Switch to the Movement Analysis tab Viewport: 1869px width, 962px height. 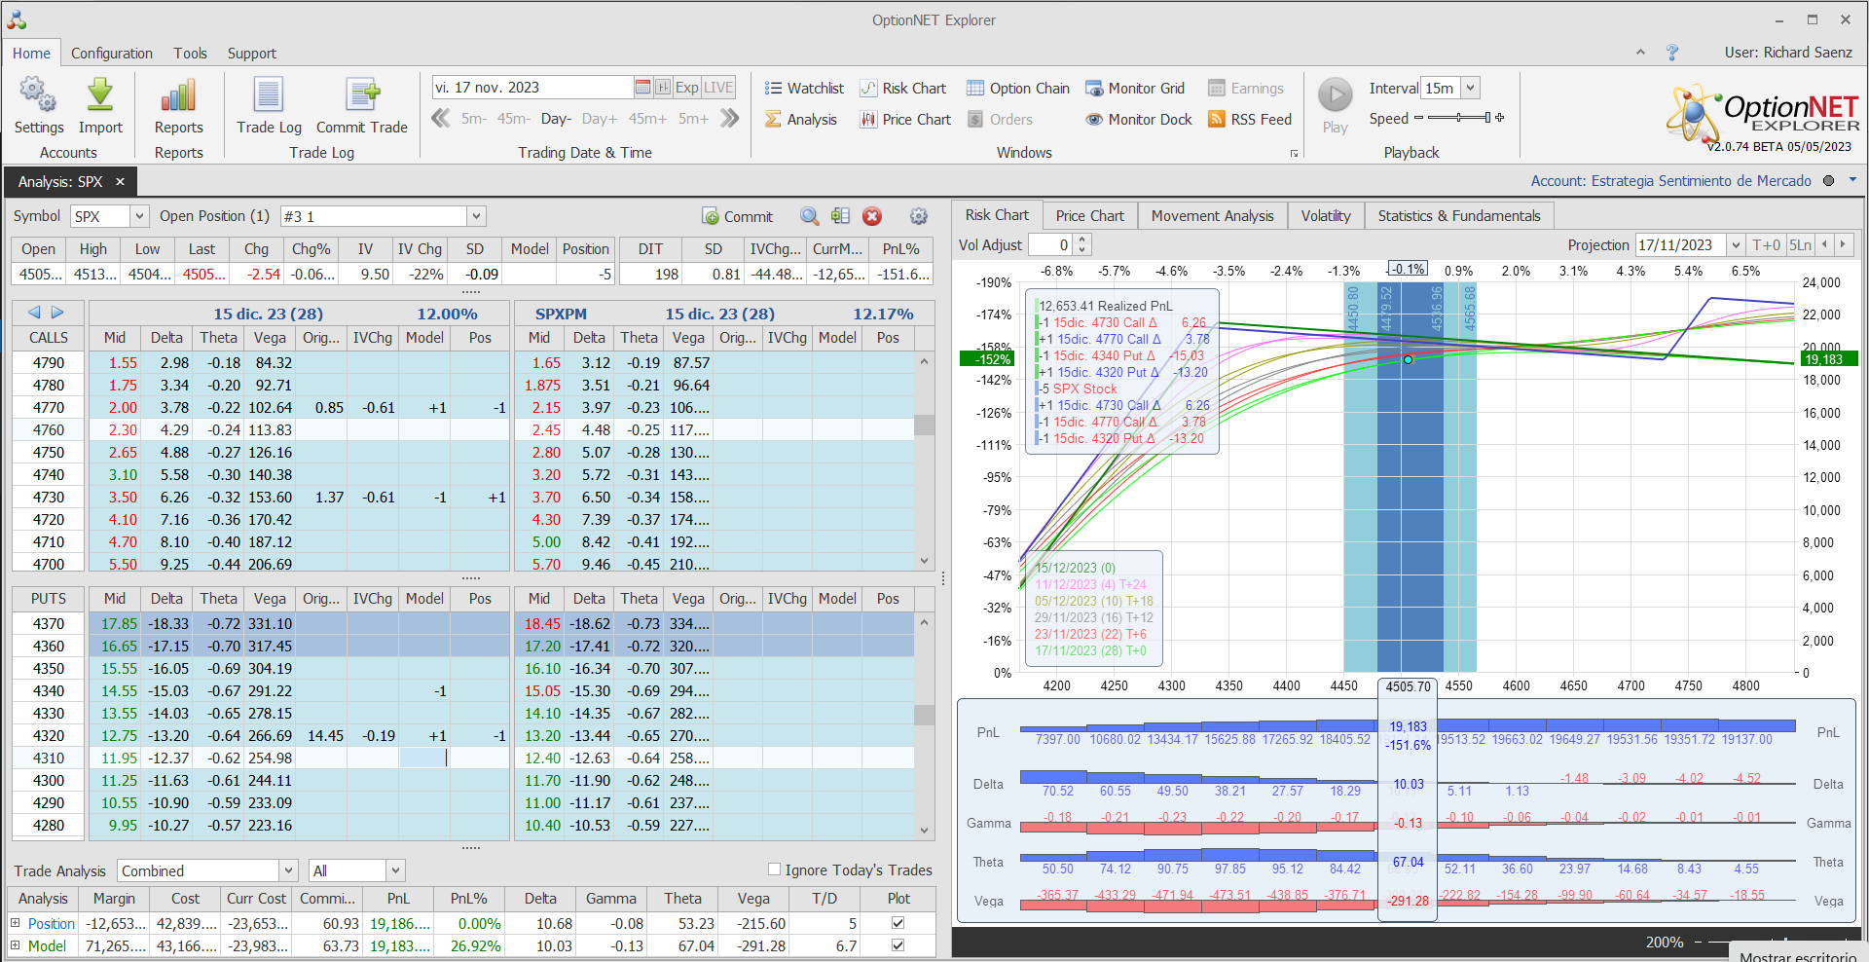click(1212, 216)
